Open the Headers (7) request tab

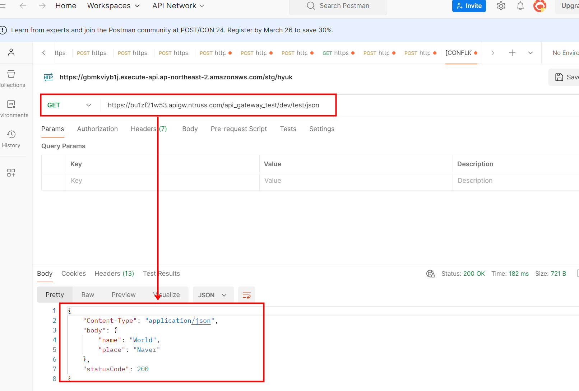[x=149, y=129]
